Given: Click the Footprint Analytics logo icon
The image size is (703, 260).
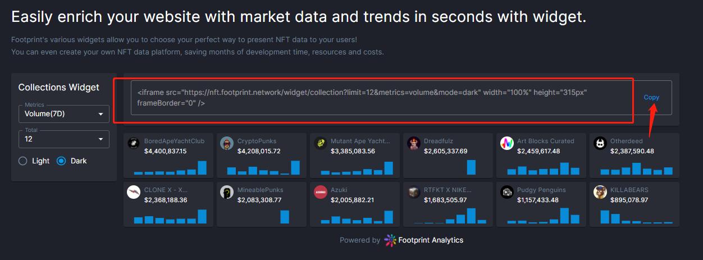Looking at the screenshot, I should point(390,240).
